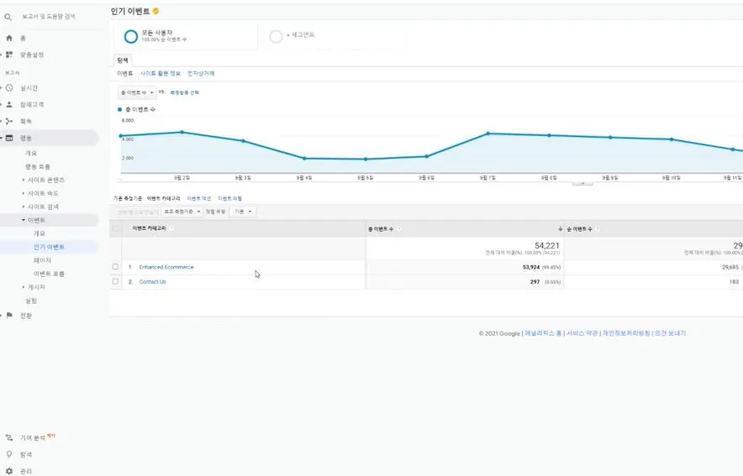Click the 9월 7일 chart data point

pyautogui.click(x=487, y=133)
